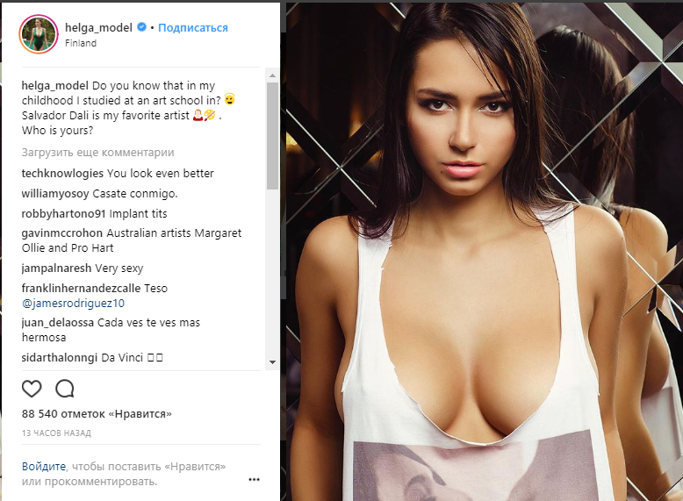Click the Войдите login link
The image size is (683, 501).
click(x=44, y=467)
